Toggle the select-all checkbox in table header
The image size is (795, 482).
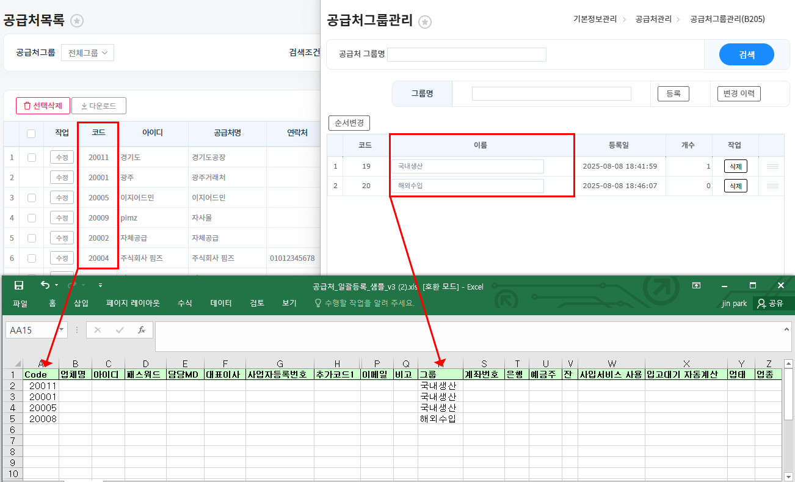pos(31,133)
